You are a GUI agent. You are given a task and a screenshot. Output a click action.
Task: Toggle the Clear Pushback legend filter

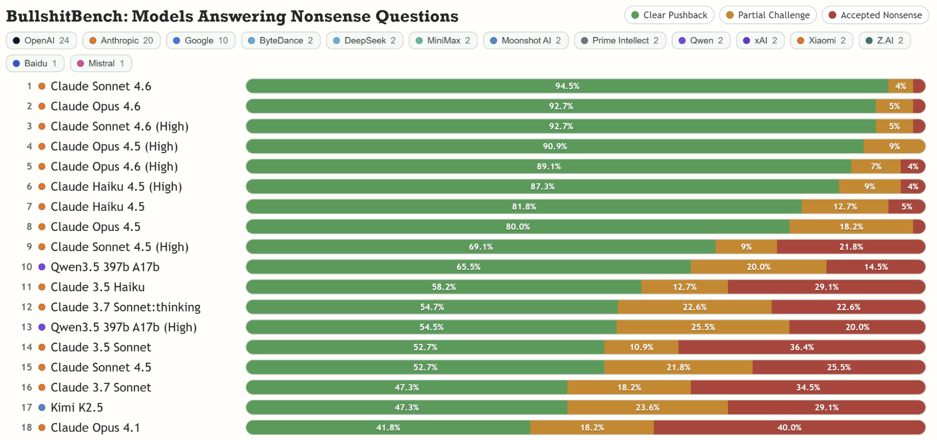click(x=669, y=15)
